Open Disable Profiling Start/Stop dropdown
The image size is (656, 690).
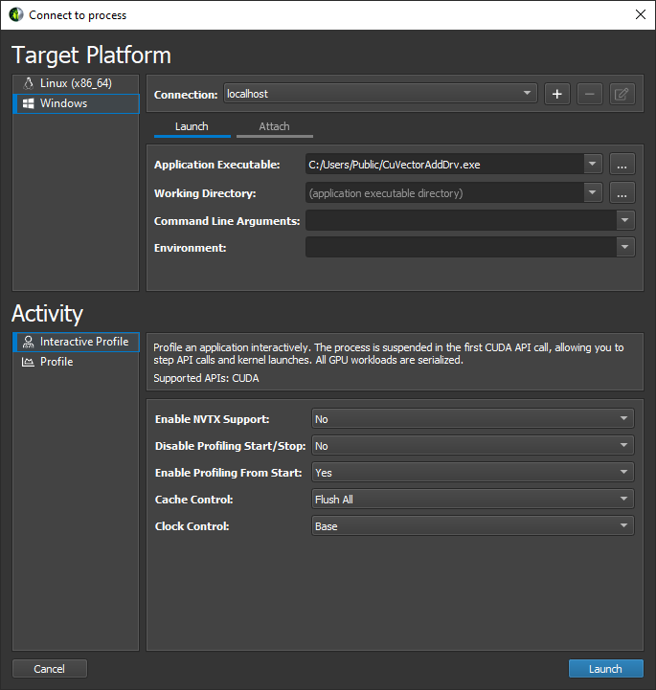[472, 446]
